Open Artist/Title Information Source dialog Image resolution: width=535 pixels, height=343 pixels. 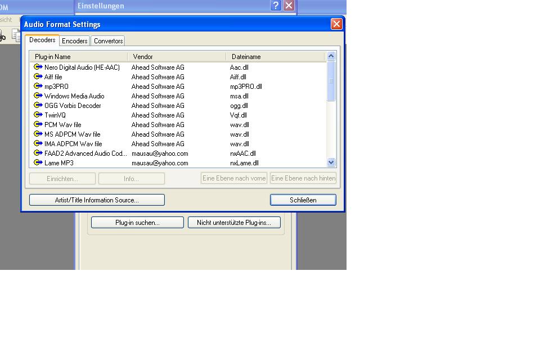(97, 200)
